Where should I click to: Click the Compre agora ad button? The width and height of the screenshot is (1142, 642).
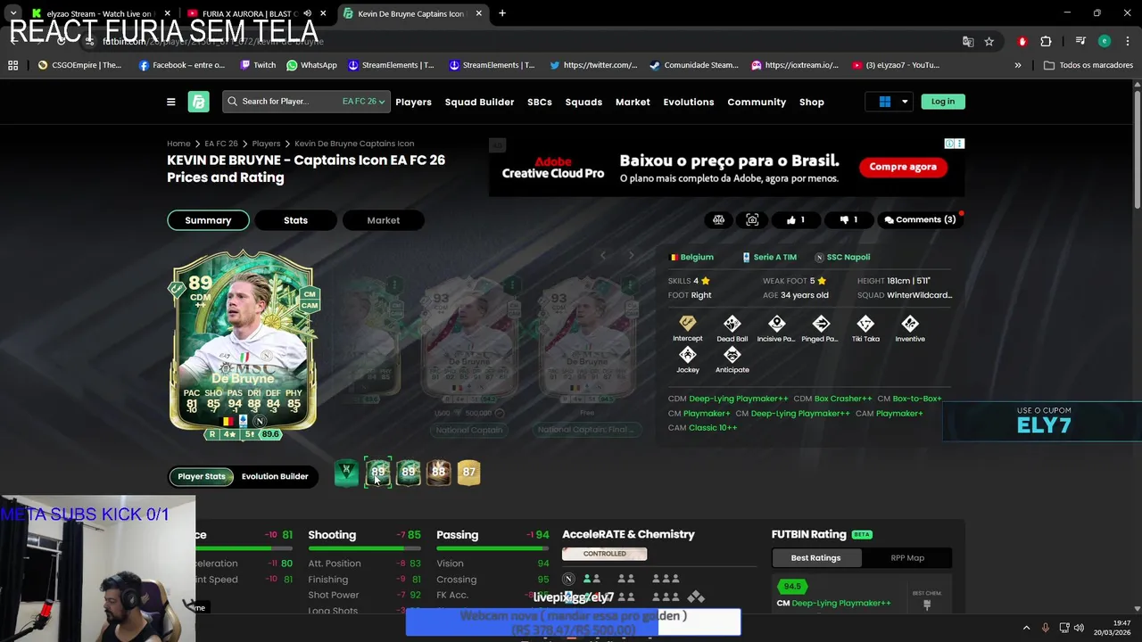903,167
